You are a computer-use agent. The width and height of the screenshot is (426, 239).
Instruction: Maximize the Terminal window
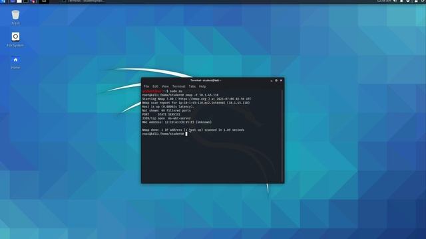pos(276,80)
